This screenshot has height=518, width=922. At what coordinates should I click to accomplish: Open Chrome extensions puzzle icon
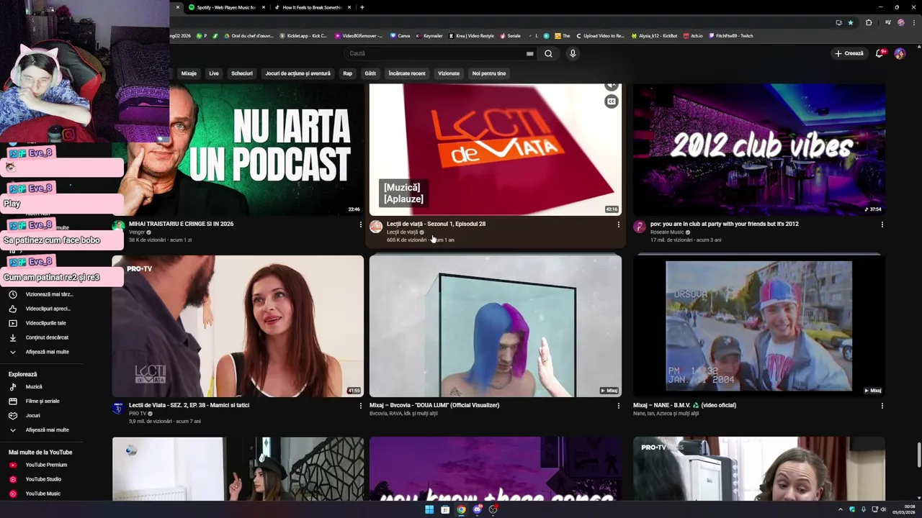(869, 22)
